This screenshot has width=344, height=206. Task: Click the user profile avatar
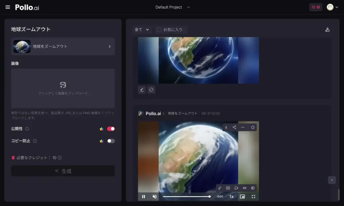[330, 7]
